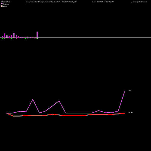
Task: Click the final peak of the magenta volume line
Action: 125,92
